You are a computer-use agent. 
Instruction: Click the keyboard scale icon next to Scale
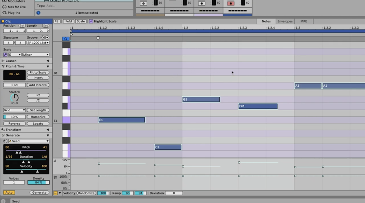5,54
